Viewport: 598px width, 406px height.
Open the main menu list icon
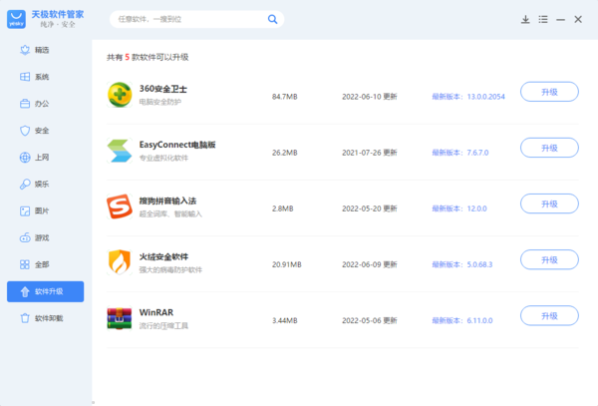[542, 19]
